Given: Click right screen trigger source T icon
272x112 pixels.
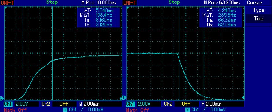Looking at the screenshot, I should point(187,109).
